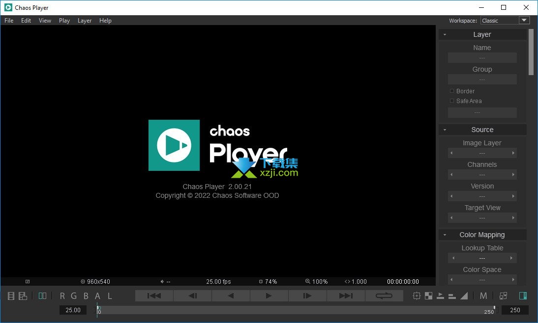The width and height of the screenshot is (538, 323).
Task: Select next Channels option with right arrow
Action: tap(513, 175)
